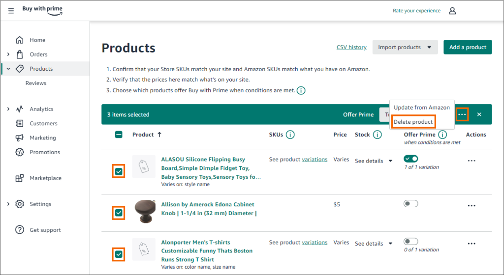Collapse the Products section chevron
504x275 pixels.
(x=8, y=69)
